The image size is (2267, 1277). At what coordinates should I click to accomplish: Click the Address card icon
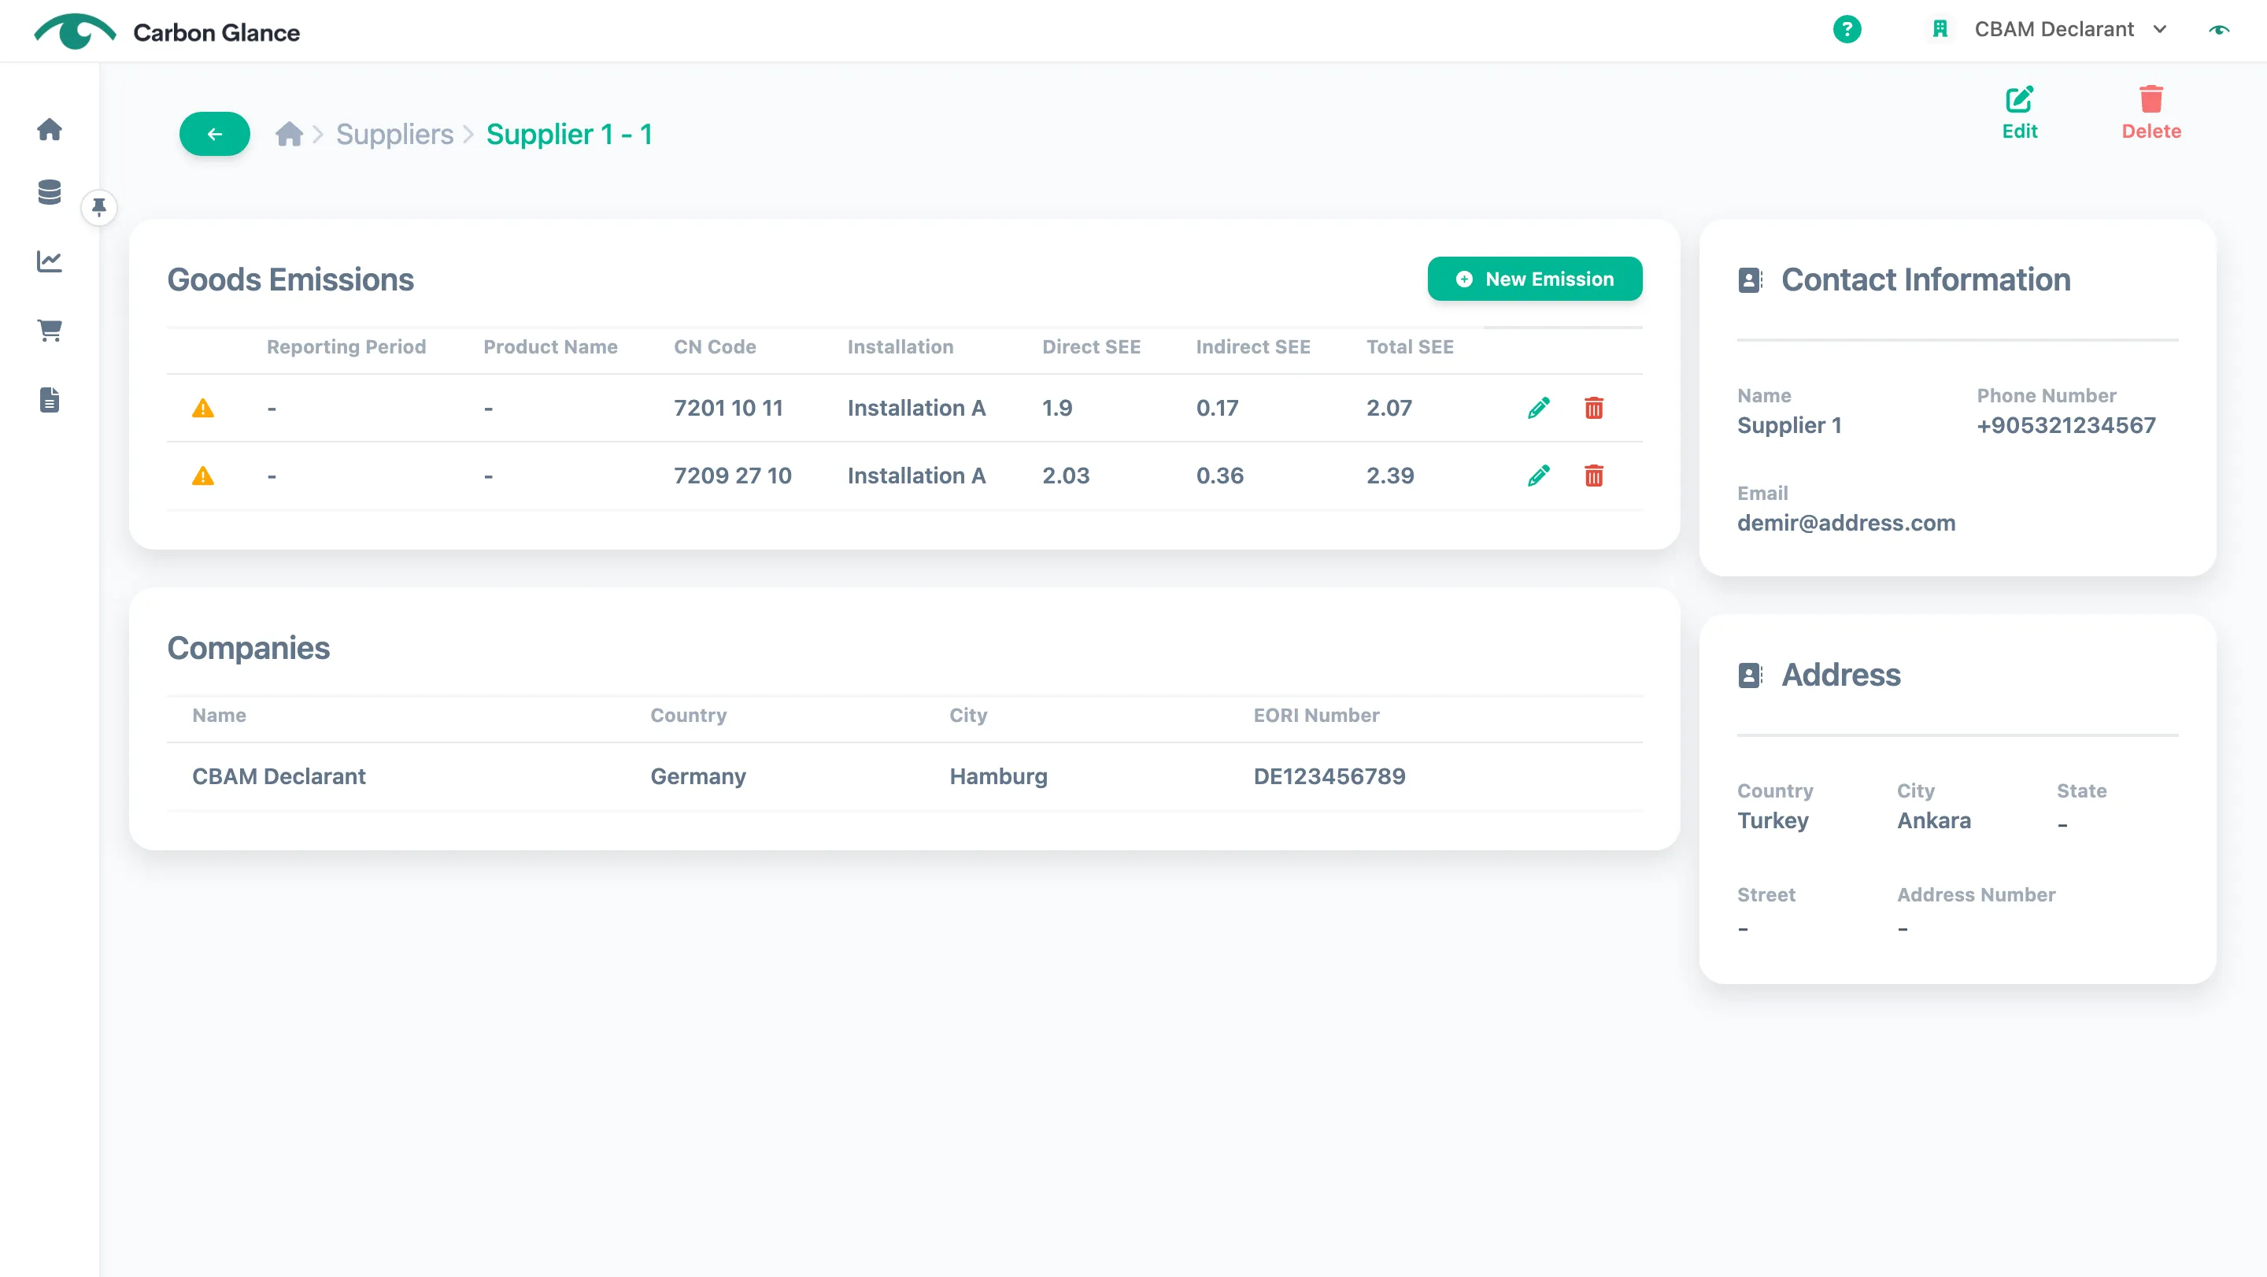[x=1750, y=675]
